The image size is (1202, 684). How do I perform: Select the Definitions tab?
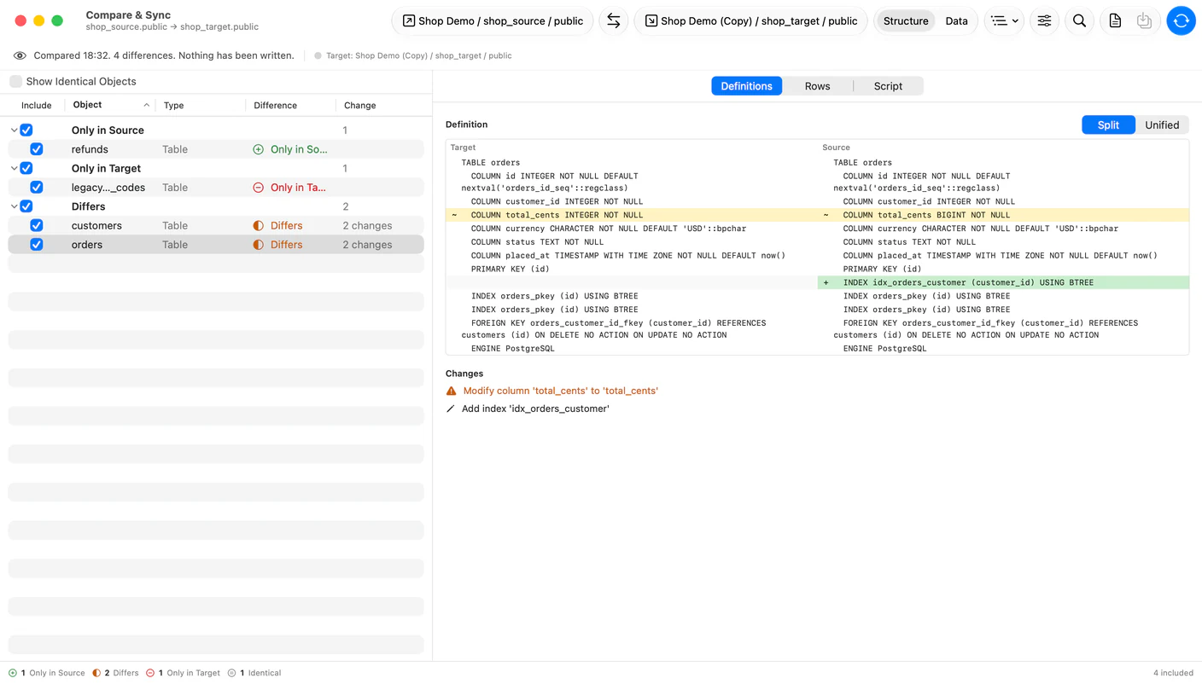tap(746, 86)
